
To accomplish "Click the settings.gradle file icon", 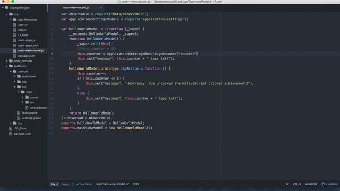I will tap(19, 118).
